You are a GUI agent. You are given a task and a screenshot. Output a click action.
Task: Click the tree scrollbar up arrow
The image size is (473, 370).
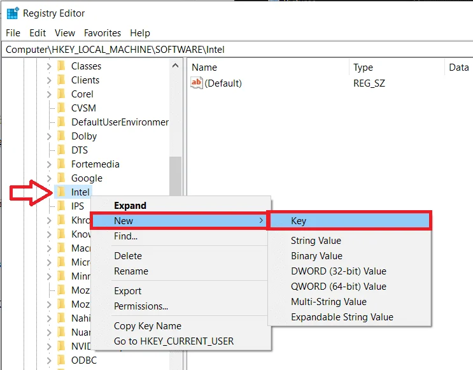point(175,66)
